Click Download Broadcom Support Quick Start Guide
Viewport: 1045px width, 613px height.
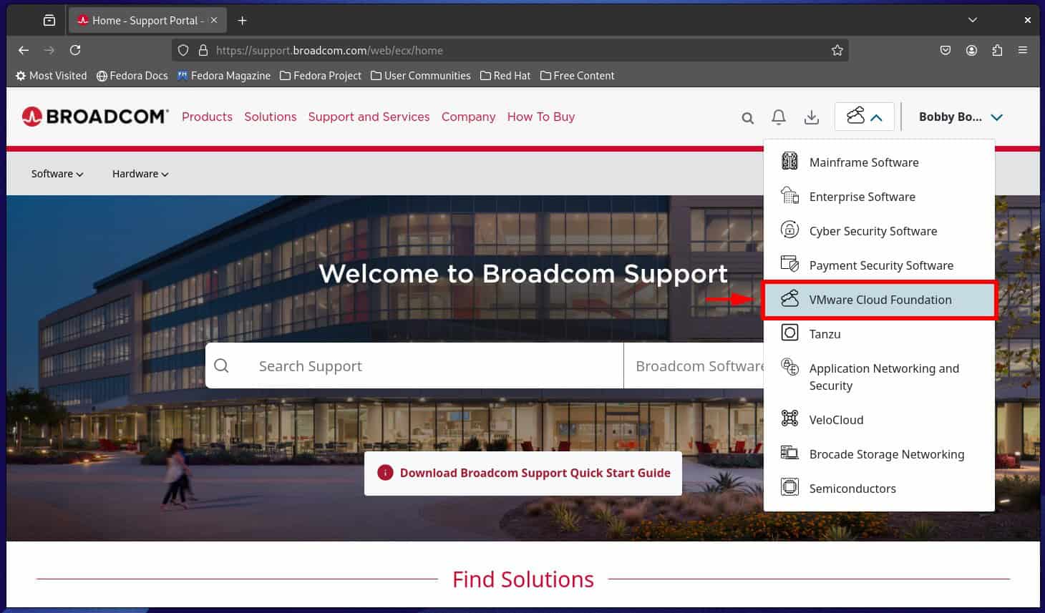(x=523, y=473)
